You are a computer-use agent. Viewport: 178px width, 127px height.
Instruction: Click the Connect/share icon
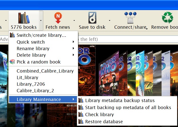[130, 18]
